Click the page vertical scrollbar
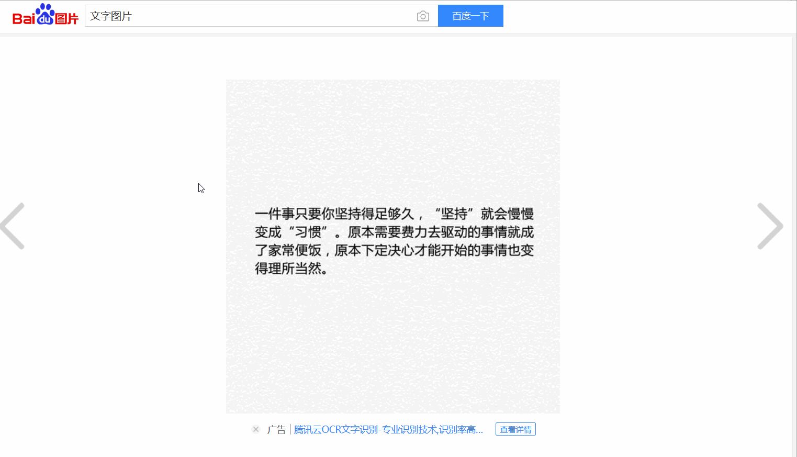797x457 pixels. pos(794,246)
